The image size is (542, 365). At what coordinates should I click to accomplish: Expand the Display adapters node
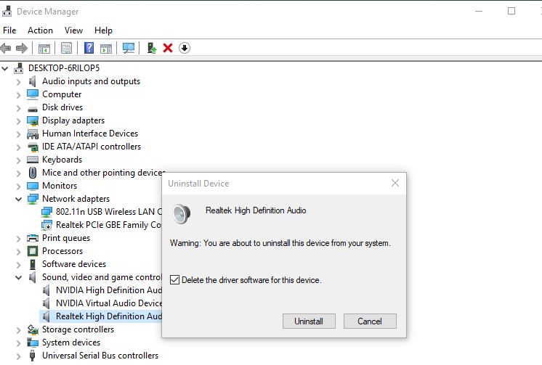click(19, 120)
